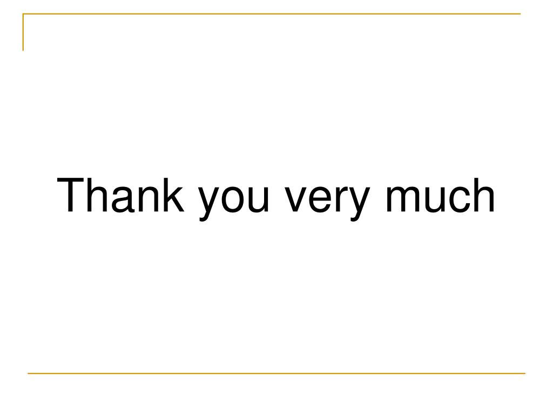Image resolution: width=553 pixels, height=415 pixels.
Task: Click the capital "T" in "Thank"
Action: (x=70, y=195)
